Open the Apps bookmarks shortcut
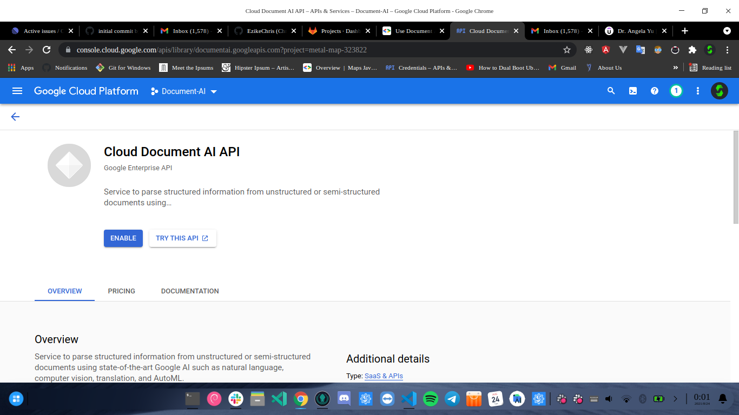Screen dimensions: 739x415 (21, 68)
